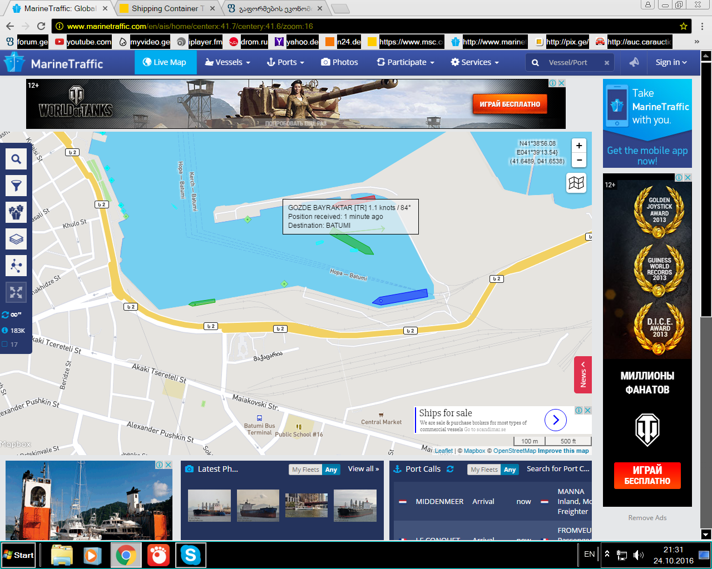Click the volume icon in system tray
This screenshot has width=712, height=569.
point(639,555)
